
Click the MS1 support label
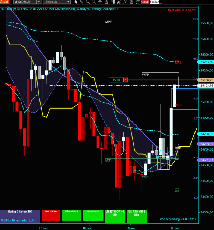[x=108, y=160]
